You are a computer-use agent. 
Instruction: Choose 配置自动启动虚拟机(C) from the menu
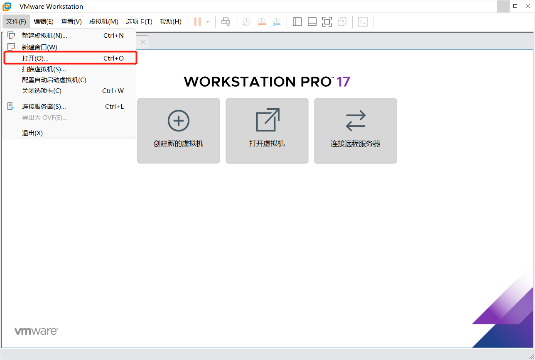pos(69,80)
